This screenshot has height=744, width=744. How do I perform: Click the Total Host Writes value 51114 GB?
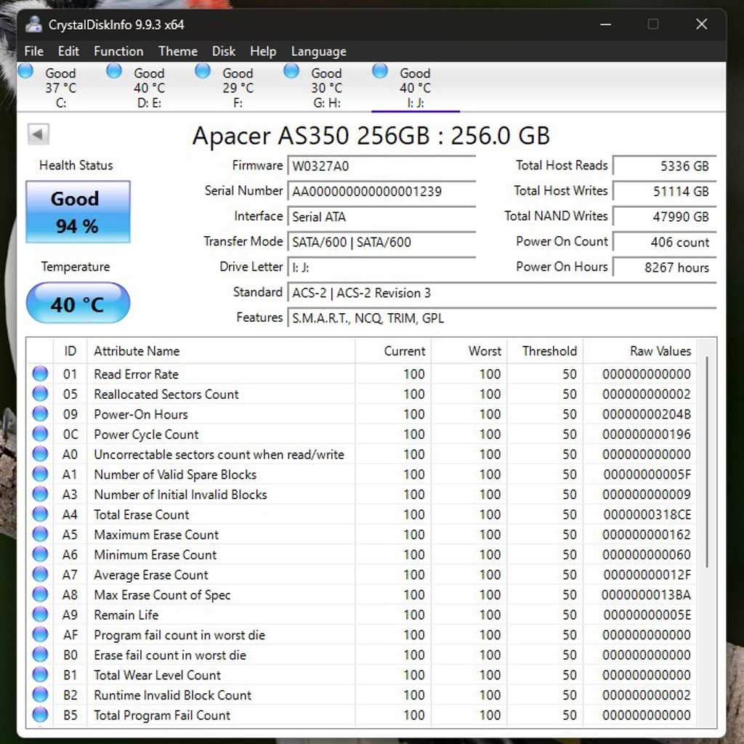(x=664, y=191)
